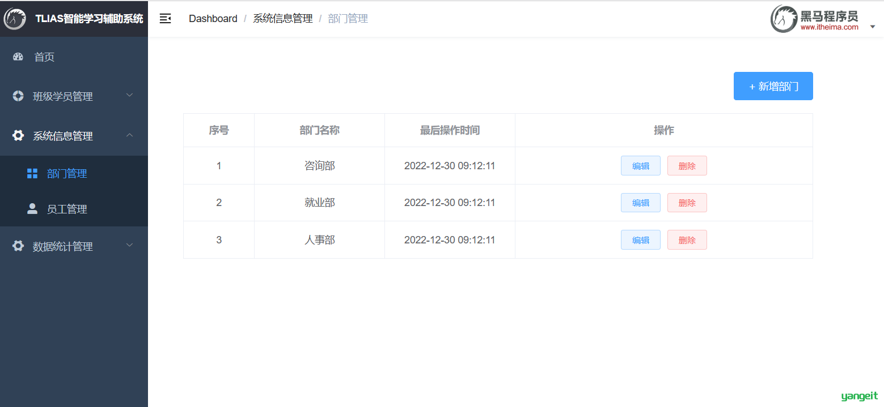Open the 员工管理 menu item
The width and height of the screenshot is (884, 407).
point(67,209)
